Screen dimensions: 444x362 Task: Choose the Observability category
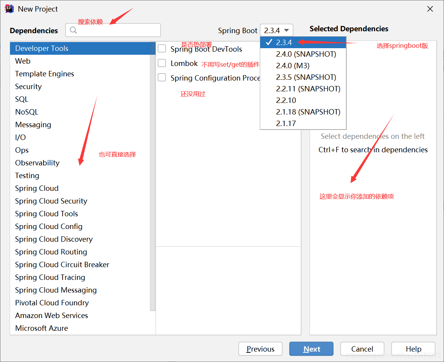(80, 163)
